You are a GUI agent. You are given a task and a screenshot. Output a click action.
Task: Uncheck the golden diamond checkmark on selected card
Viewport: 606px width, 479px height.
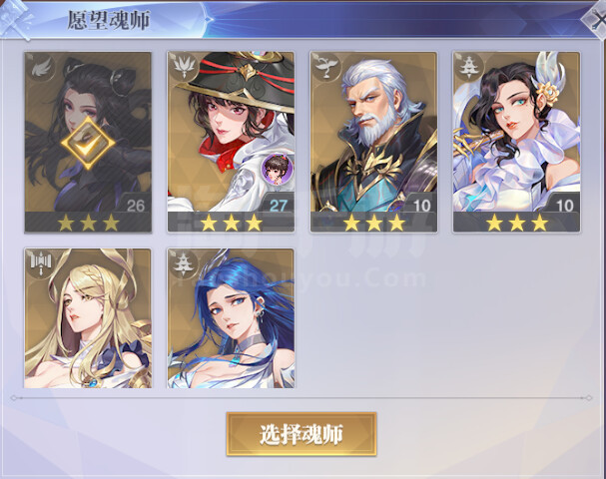click(x=88, y=144)
